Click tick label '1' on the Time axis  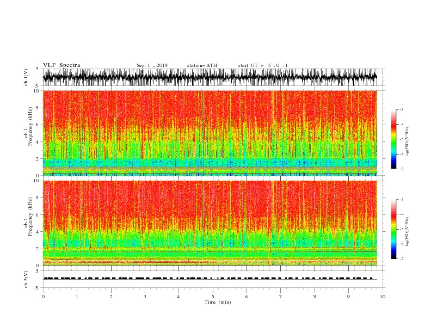(x=77, y=297)
